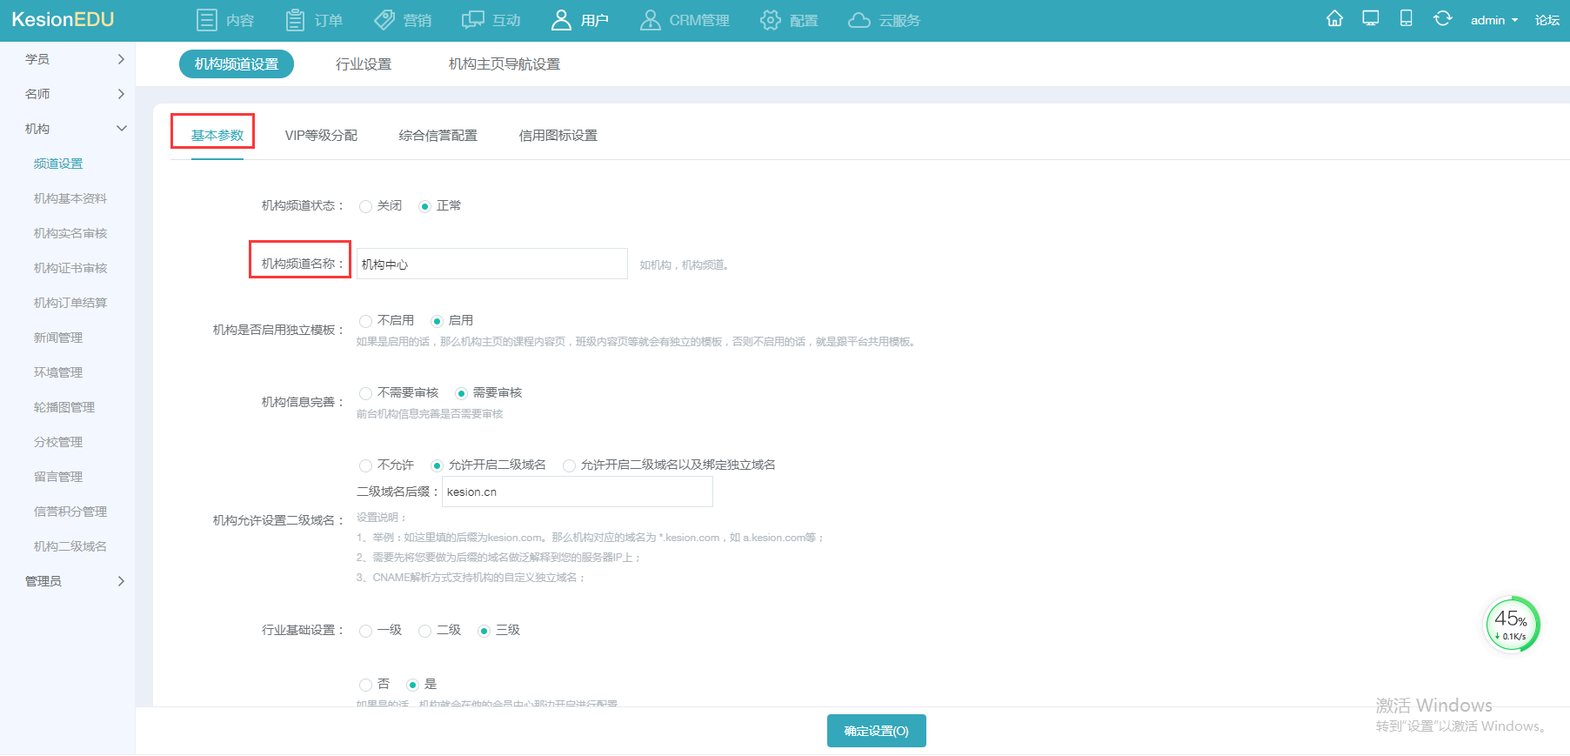Viewport: 1570px width, 756px height.
Task: Click the mobile phone preview icon
Action: tap(1406, 19)
